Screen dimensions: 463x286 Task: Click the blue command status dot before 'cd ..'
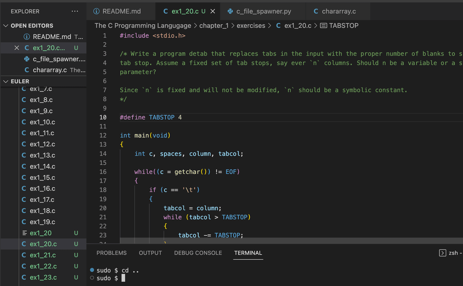pyautogui.click(x=92, y=270)
